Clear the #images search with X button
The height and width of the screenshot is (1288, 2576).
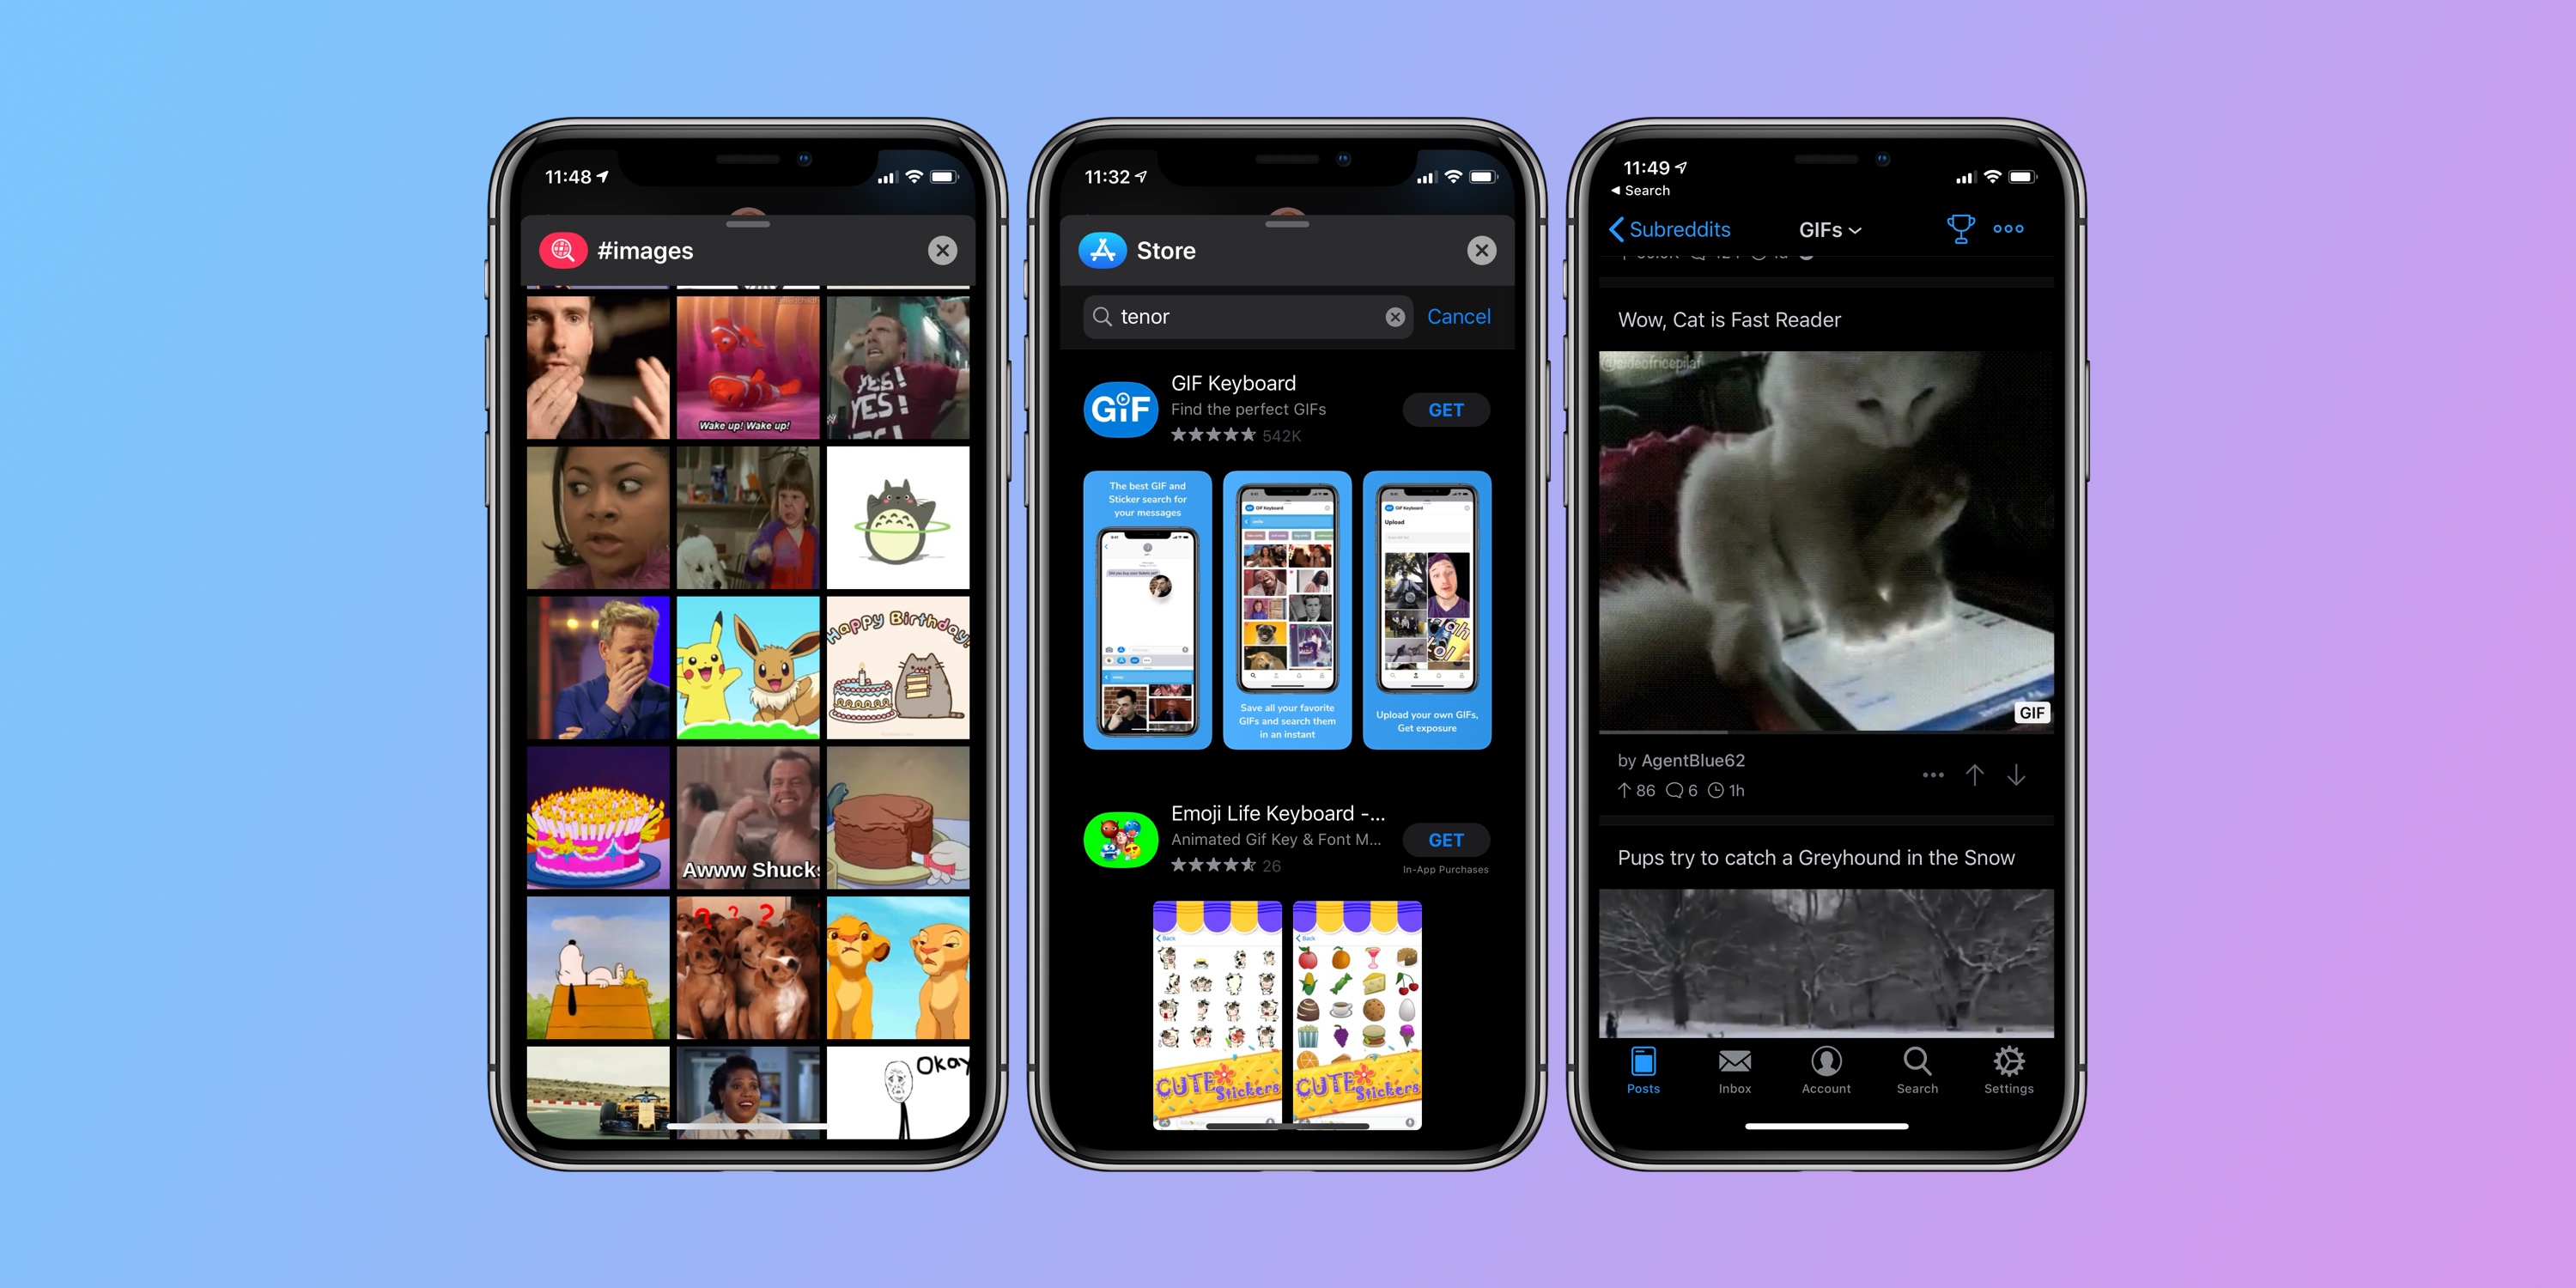coord(945,252)
